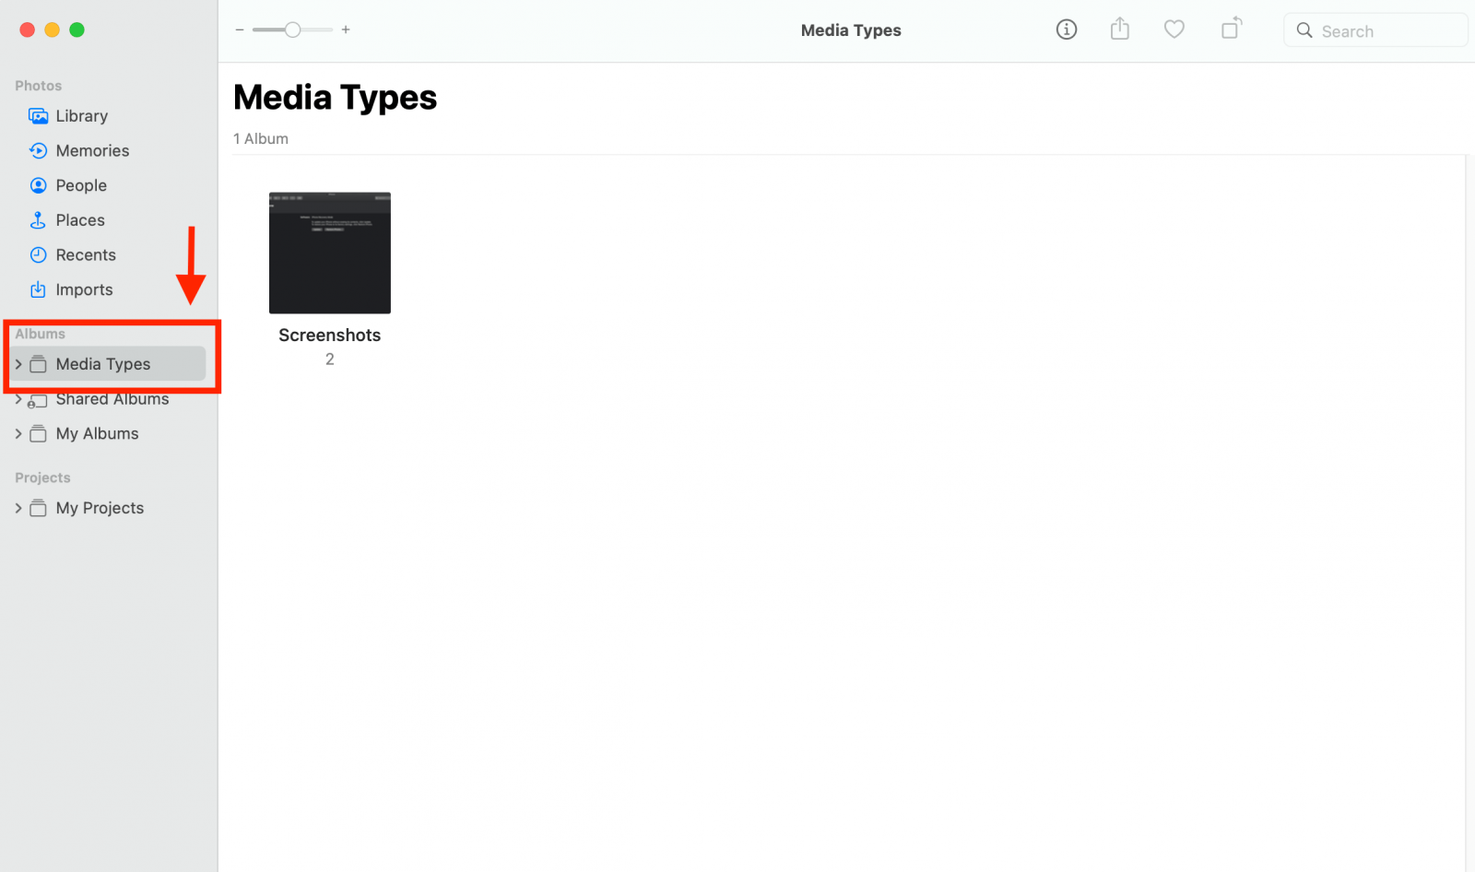Select Recents in the sidebar

pos(86,255)
